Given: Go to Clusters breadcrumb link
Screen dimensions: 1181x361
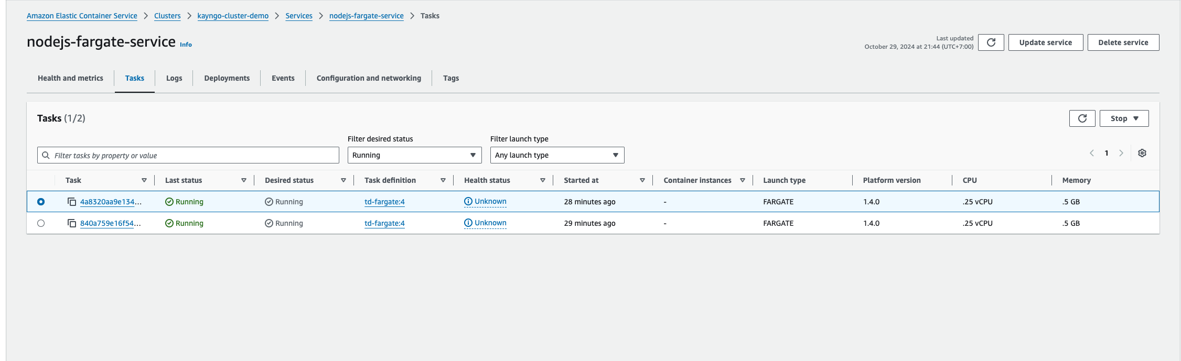Looking at the screenshot, I should pos(167,16).
